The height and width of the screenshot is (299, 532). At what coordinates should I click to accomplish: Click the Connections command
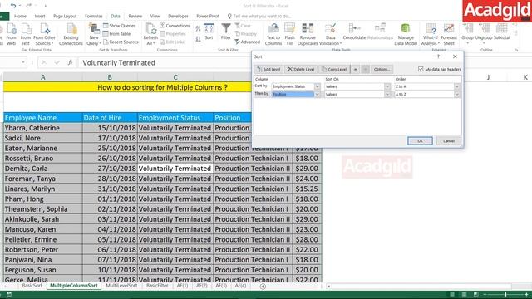pos(175,26)
